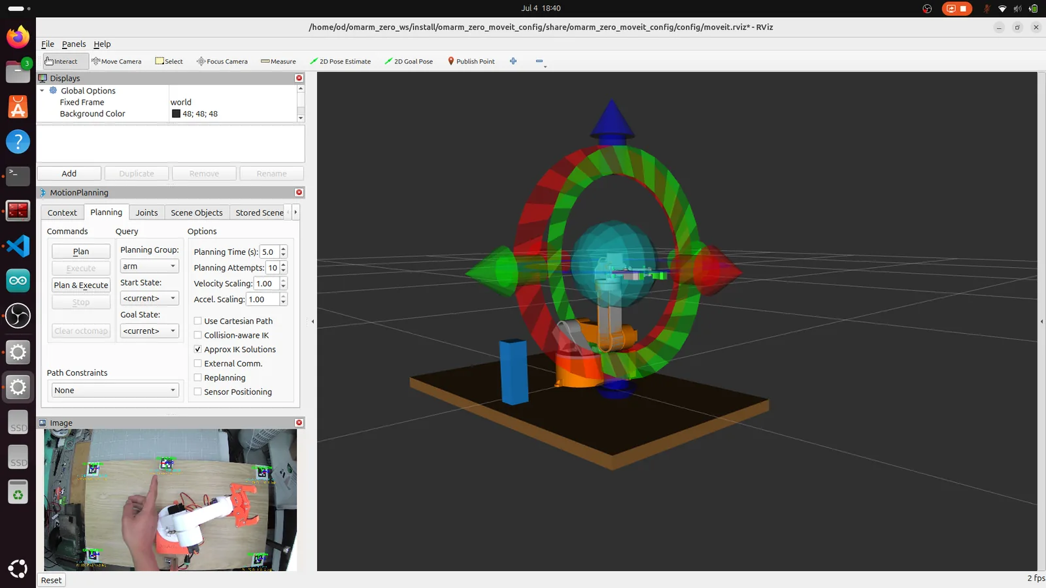Screen dimensions: 1046x588
Task: Click the Add display button
Action: pos(69,173)
